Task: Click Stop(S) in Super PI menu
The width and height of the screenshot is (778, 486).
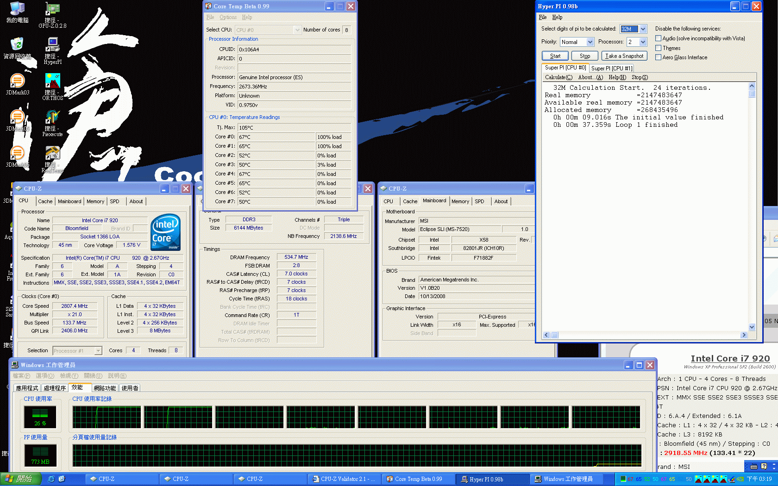Action: (640, 77)
